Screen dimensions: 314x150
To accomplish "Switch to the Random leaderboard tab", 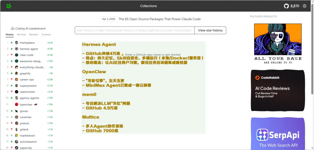I will (34, 34).
